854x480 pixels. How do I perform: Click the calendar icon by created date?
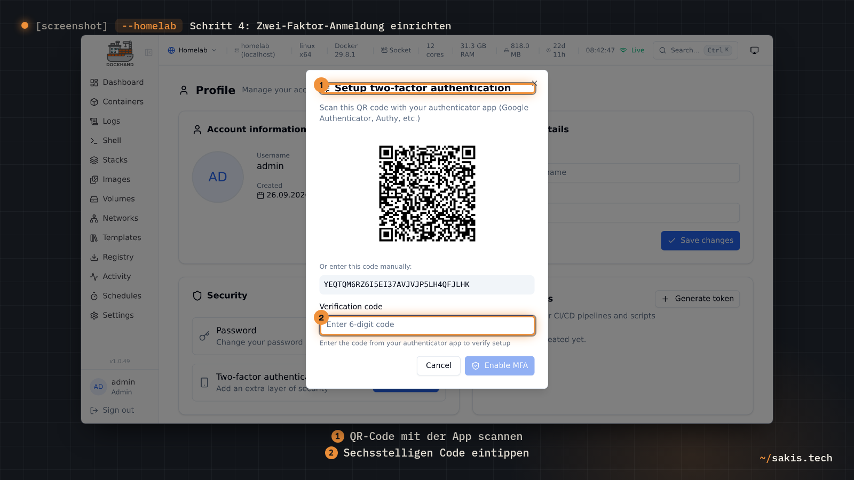tap(260, 195)
